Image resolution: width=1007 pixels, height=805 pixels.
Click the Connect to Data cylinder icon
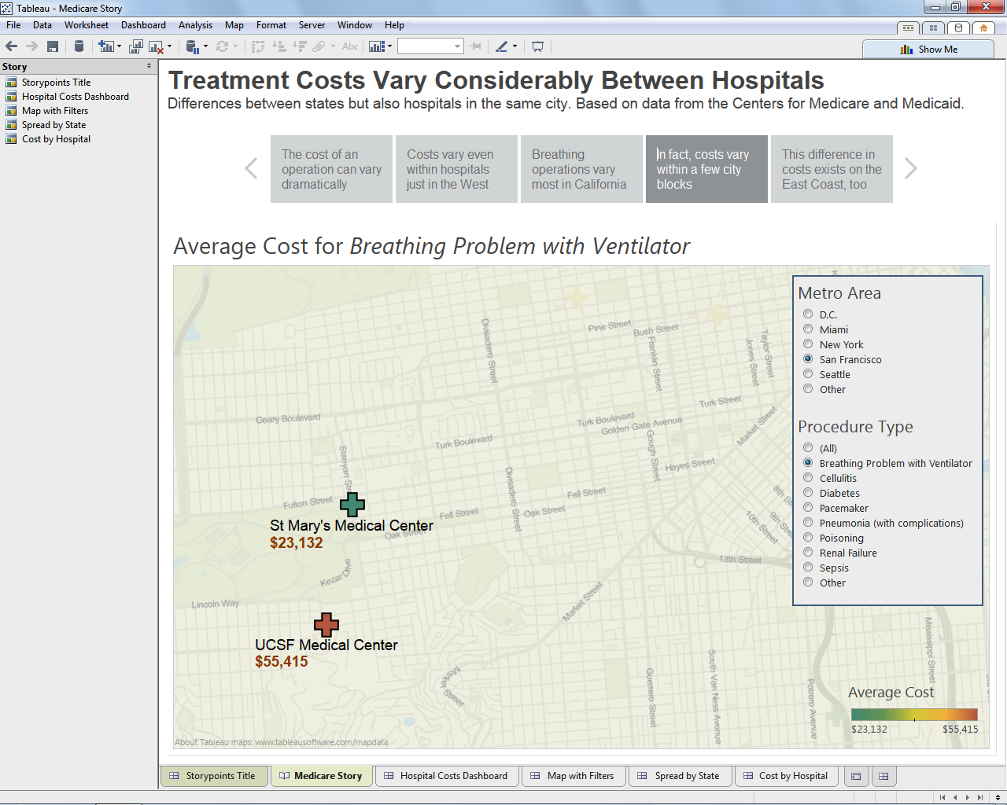79,46
